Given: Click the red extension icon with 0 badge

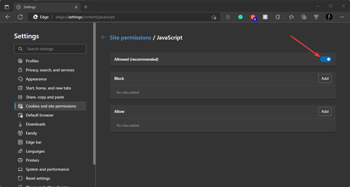Looking at the screenshot, I should (253, 17).
